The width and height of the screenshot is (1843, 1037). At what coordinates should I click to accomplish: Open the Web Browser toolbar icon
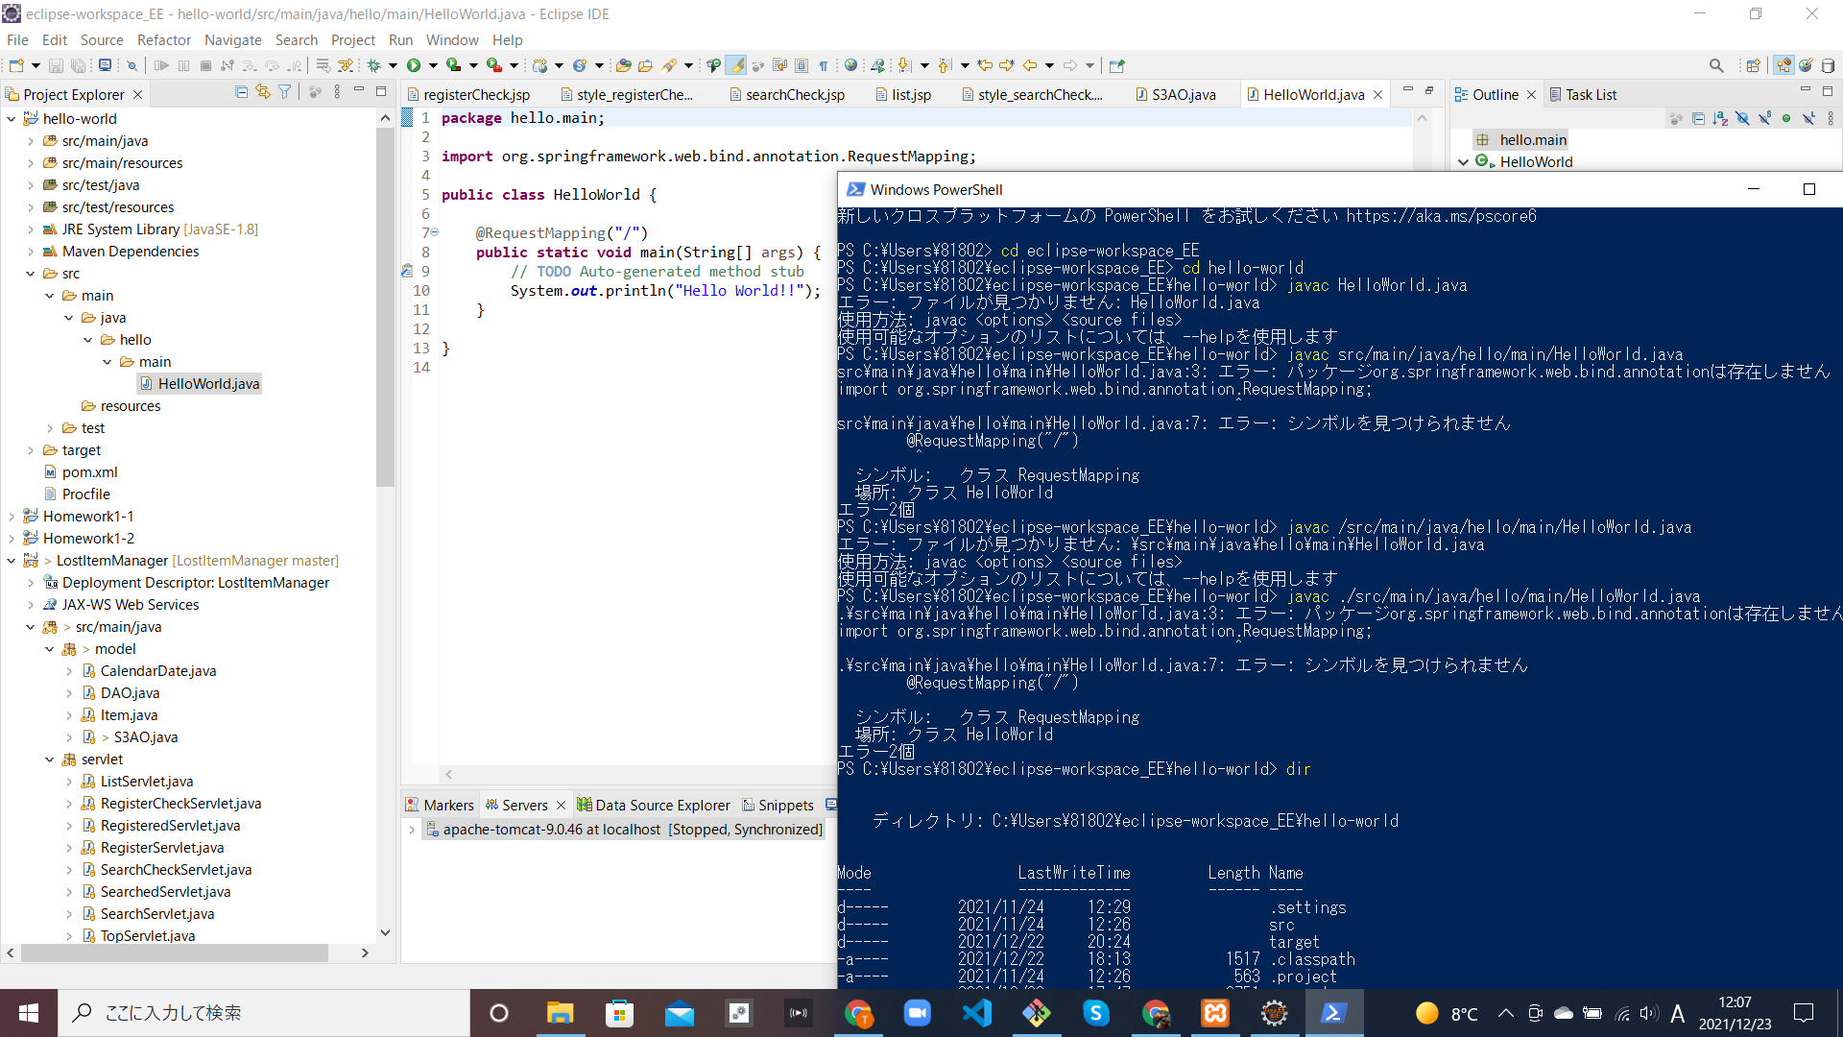pyautogui.click(x=850, y=65)
